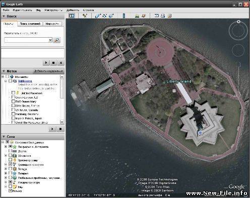Click the sun icon of Погода layer
This screenshot has width=250, height=198.
[x=15, y=169]
